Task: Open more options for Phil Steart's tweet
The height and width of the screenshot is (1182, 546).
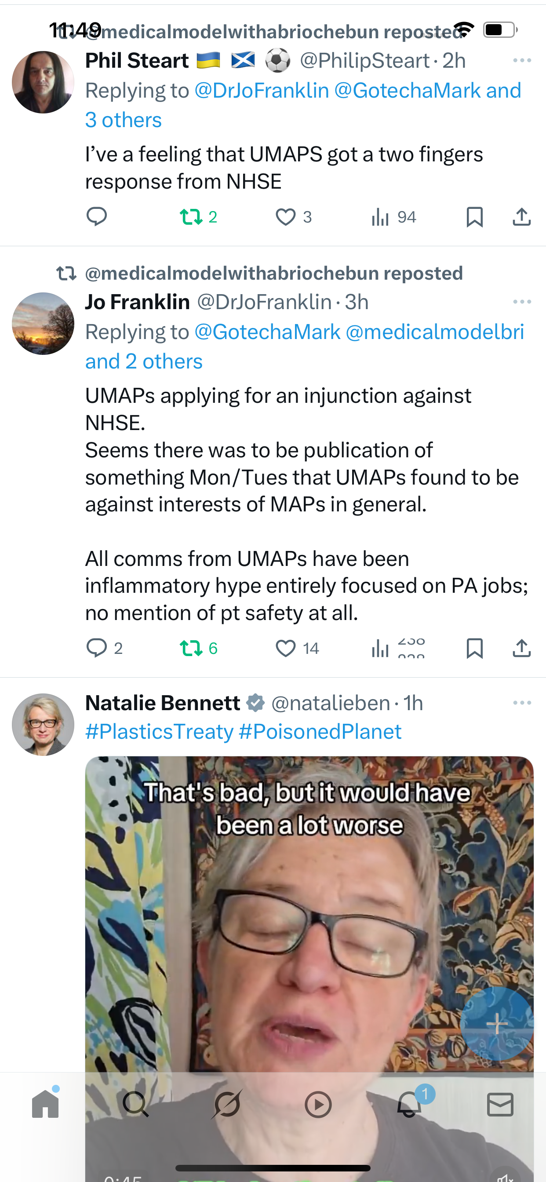Action: tap(522, 61)
